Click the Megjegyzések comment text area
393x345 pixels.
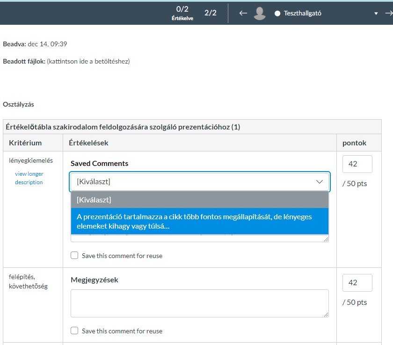199,303
